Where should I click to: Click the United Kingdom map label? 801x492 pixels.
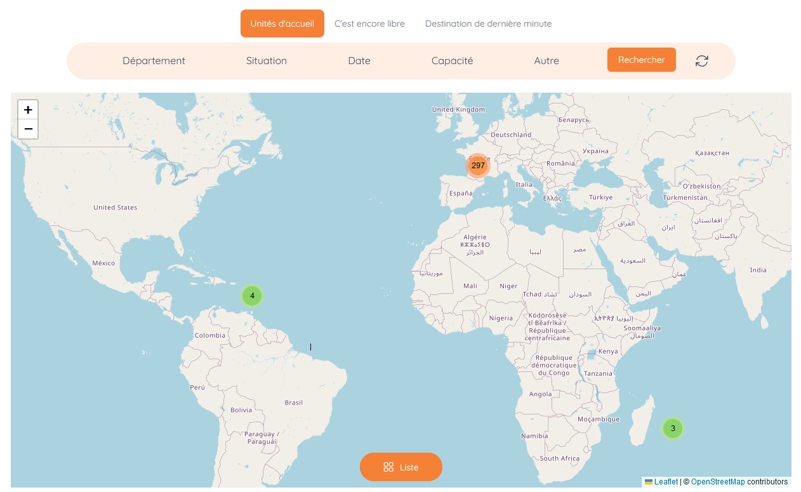click(458, 109)
